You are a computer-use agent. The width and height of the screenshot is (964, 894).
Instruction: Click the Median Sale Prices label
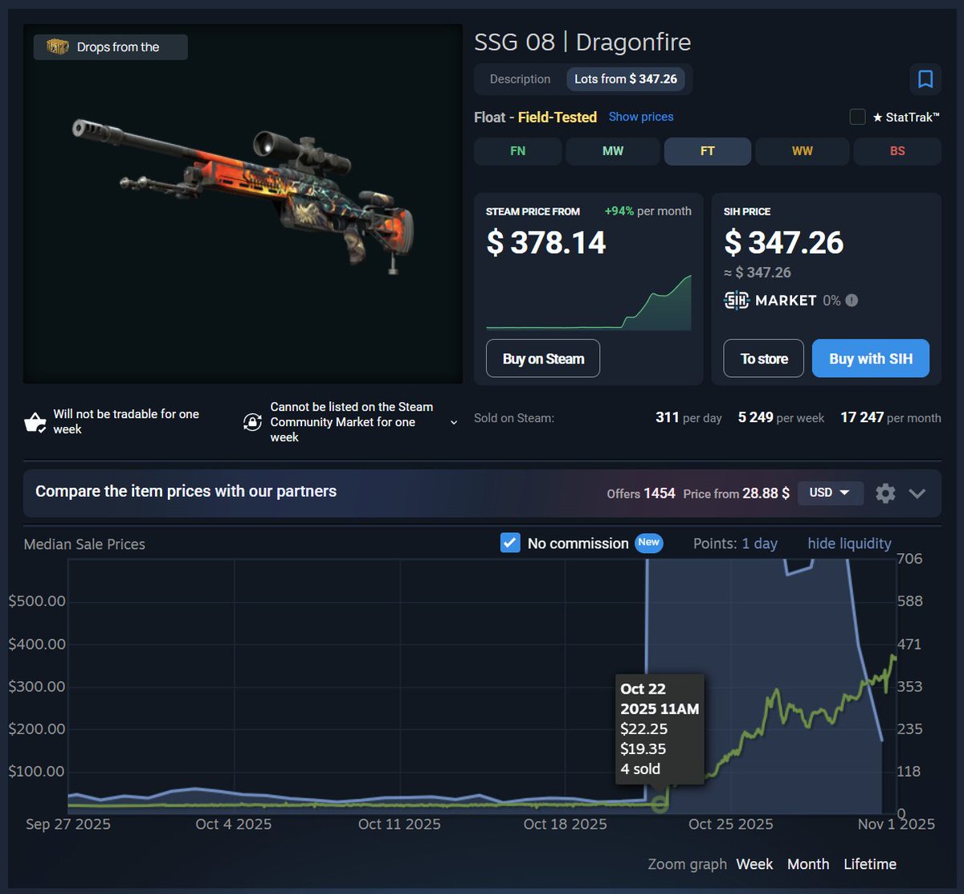(84, 544)
